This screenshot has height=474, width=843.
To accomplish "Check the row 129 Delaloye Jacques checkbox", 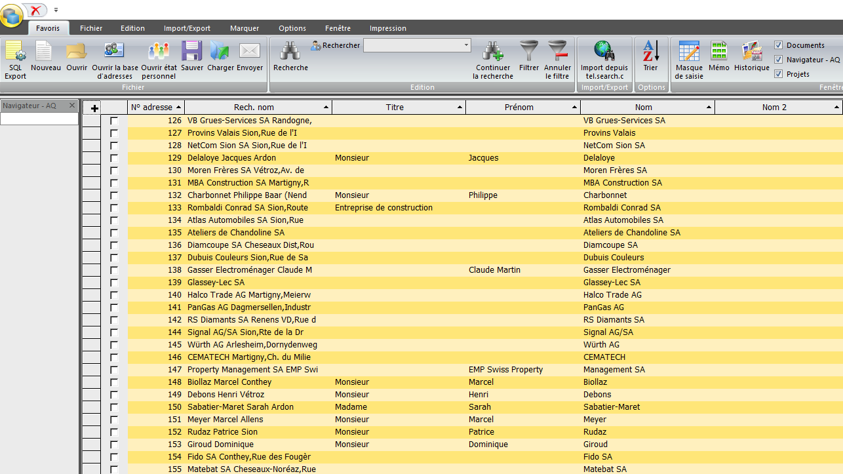I will (114, 158).
